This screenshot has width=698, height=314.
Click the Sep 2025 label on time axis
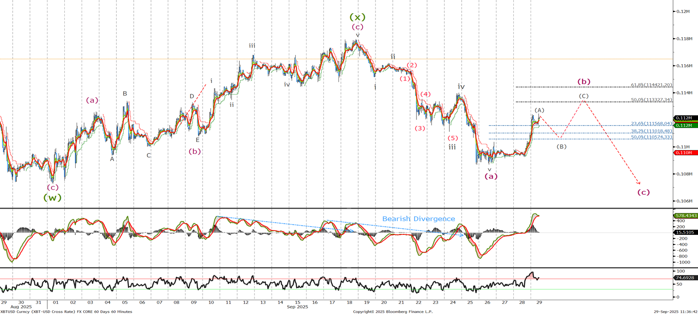297,307
